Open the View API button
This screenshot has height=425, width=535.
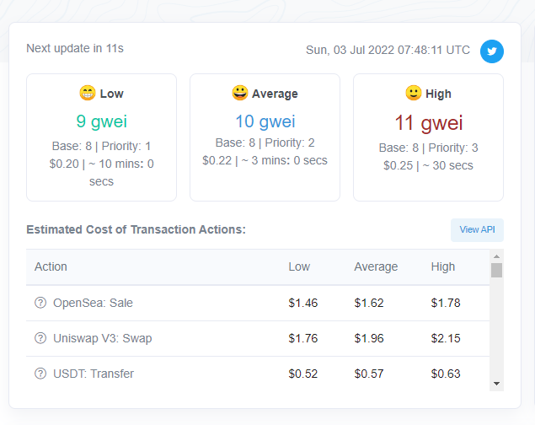tap(477, 229)
